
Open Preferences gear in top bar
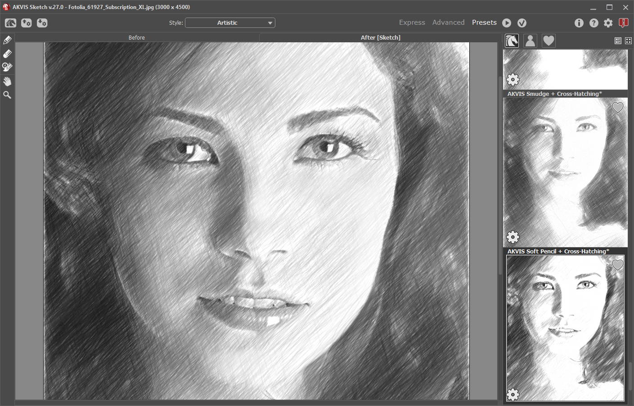coord(608,23)
